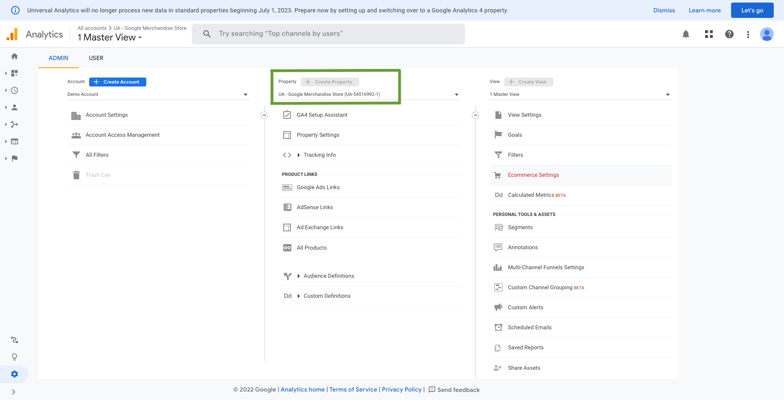This screenshot has height=400, width=784.
Task: Click the Learn more link
Action: [x=705, y=10]
